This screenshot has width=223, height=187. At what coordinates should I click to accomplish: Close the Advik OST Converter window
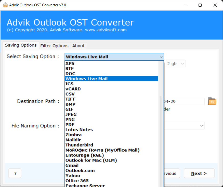[215, 5]
